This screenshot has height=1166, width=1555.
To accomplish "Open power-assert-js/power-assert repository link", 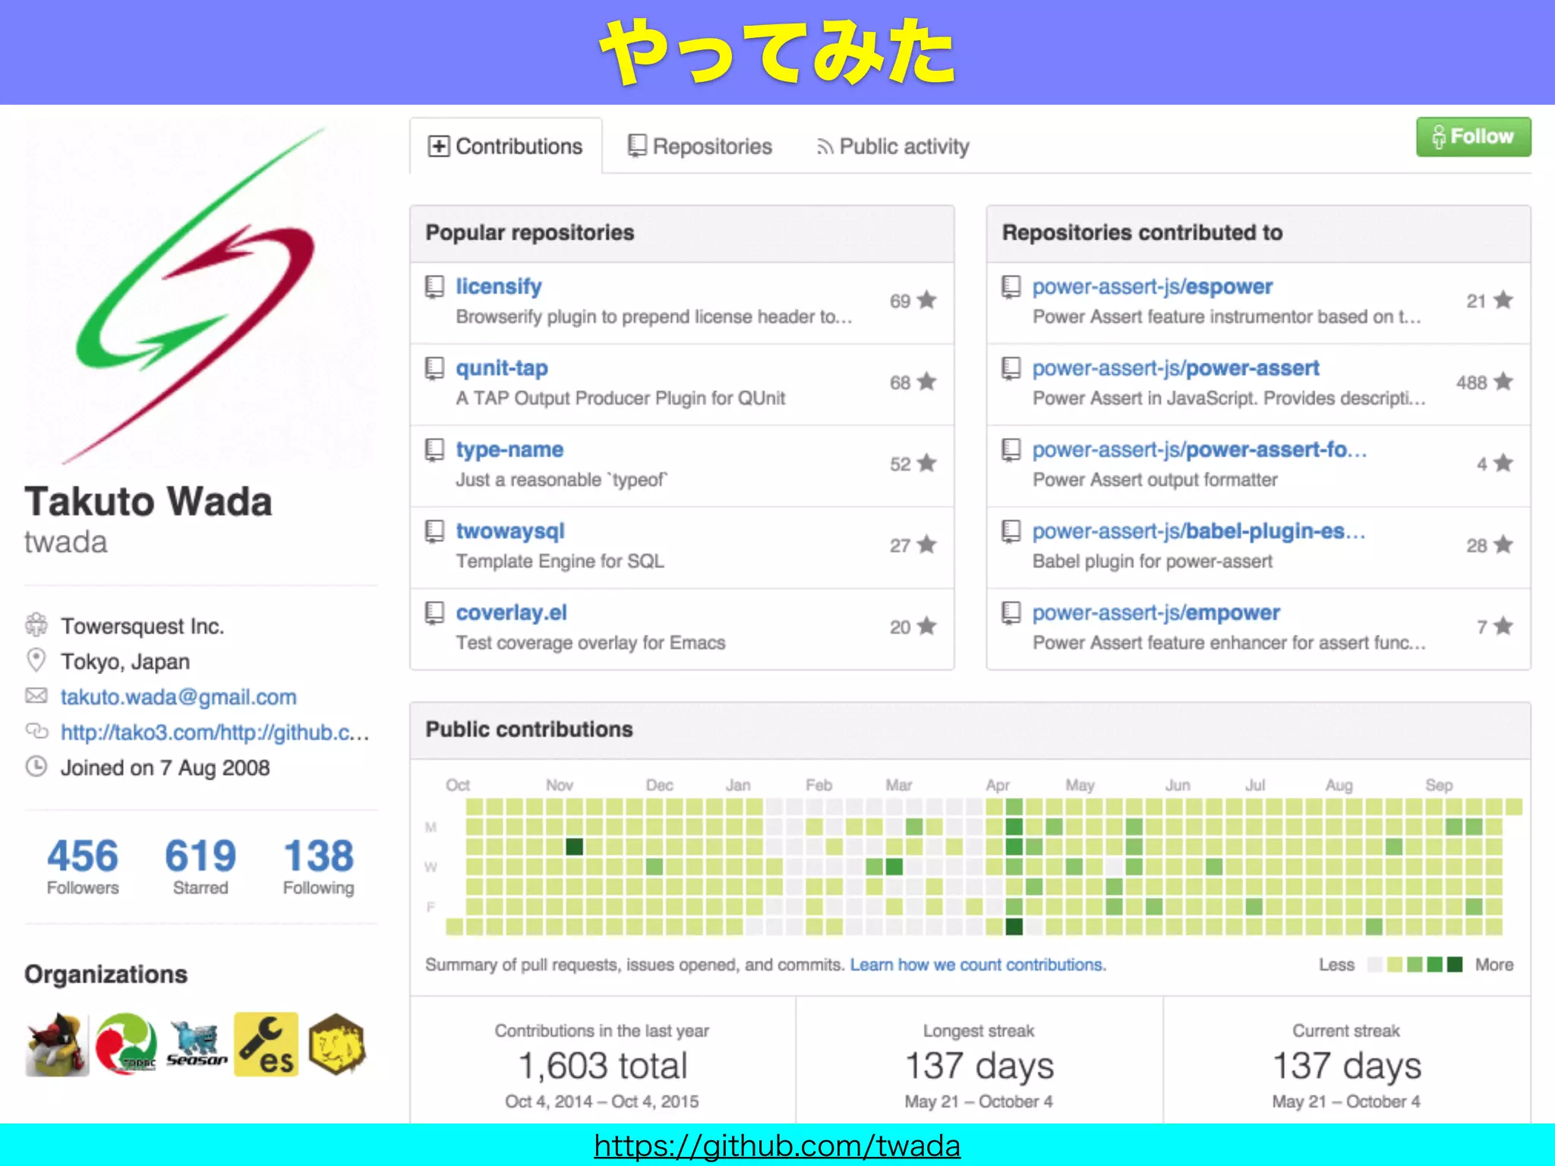I will click(1175, 368).
